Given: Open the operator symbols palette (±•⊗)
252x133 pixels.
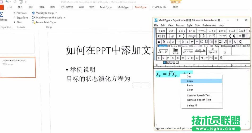Looking at the screenshot, I should (192, 31).
